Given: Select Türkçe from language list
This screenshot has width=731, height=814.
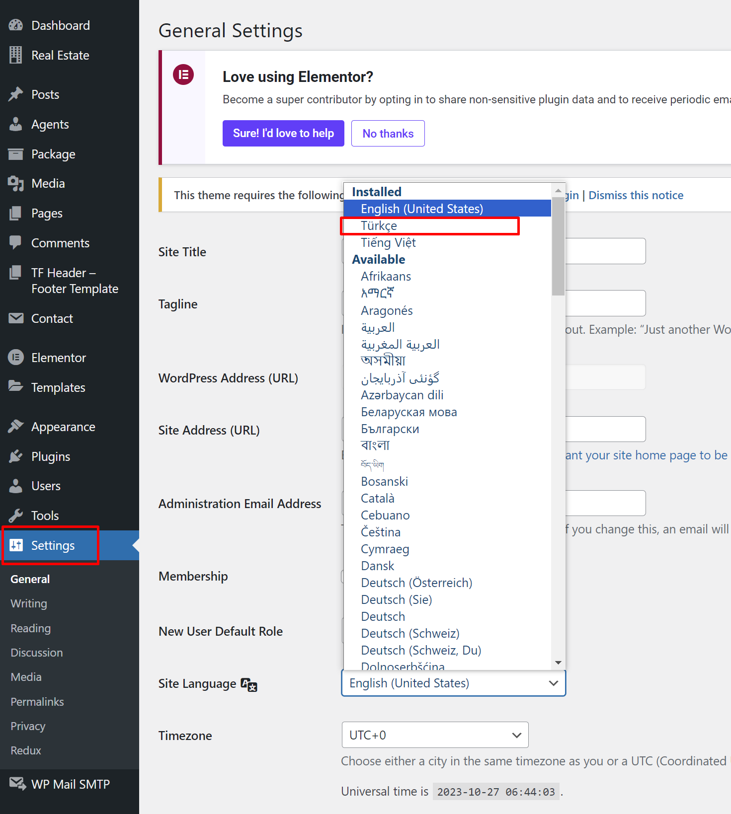Looking at the screenshot, I should click(447, 225).
